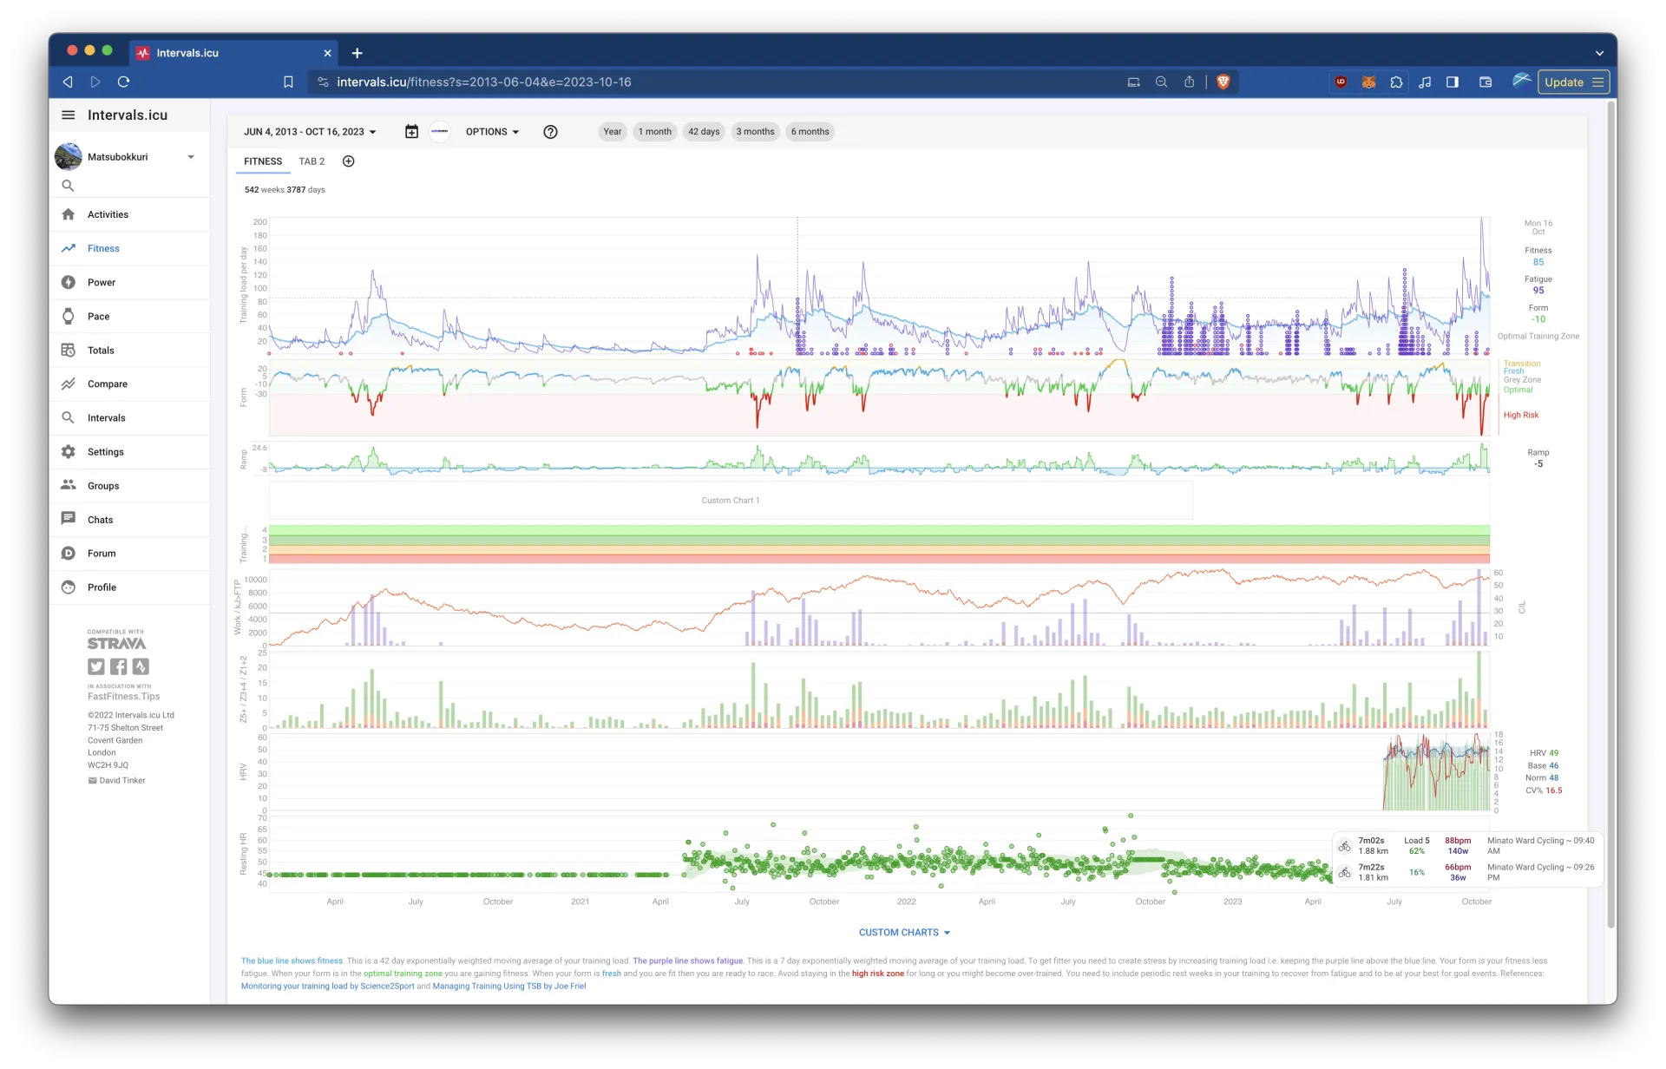Expand the Matsubokkuri athlete dropdown

191,157
